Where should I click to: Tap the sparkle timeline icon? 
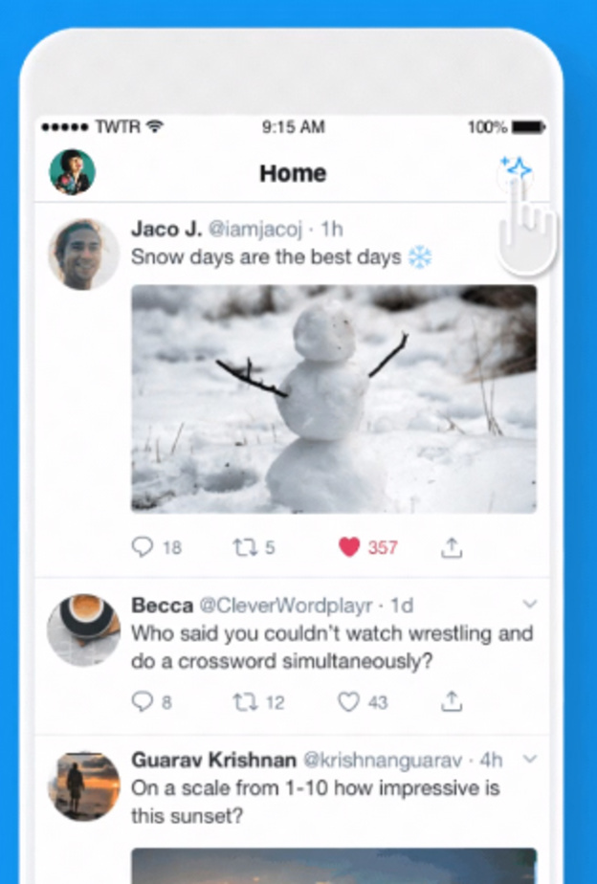517,168
